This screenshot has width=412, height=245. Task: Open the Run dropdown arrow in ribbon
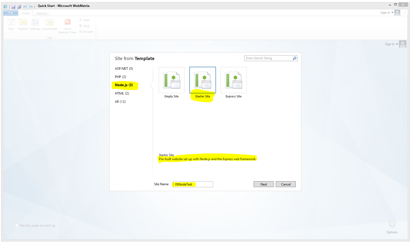(11, 32)
